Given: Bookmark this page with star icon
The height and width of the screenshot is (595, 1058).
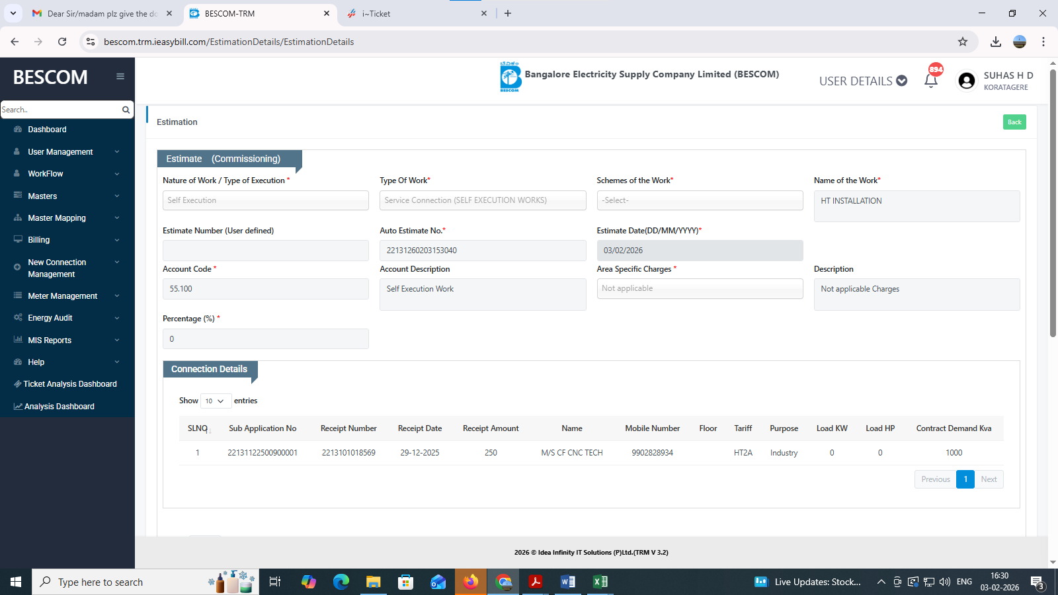Looking at the screenshot, I should pos(963,42).
